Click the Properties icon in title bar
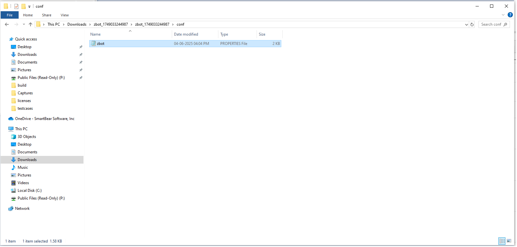Image resolution: width=517 pixels, height=247 pixels. 16,6
